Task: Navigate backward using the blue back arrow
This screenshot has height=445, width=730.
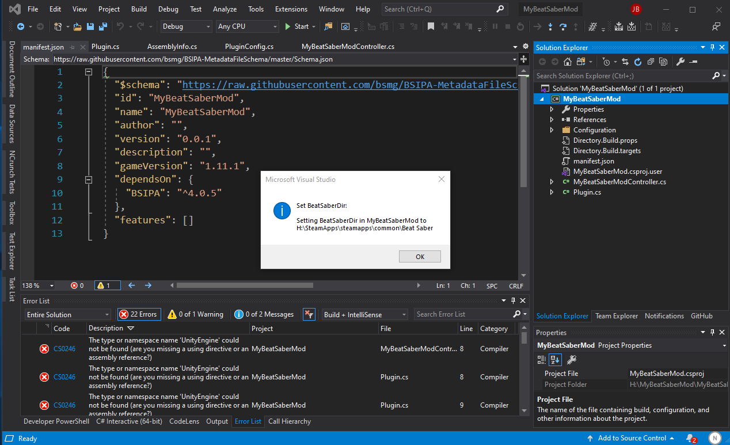Action: click(20, 26)
